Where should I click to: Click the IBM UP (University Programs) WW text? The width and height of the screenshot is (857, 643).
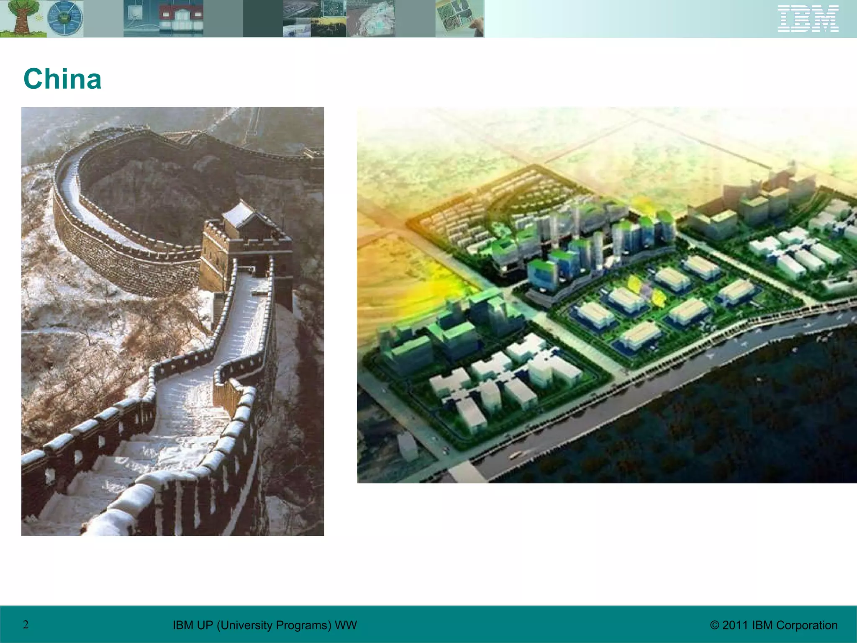[x=264, y=625]
